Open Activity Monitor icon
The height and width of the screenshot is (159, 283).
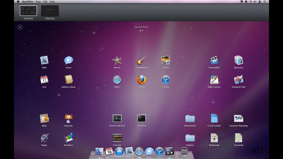click(x=117, y=118)
